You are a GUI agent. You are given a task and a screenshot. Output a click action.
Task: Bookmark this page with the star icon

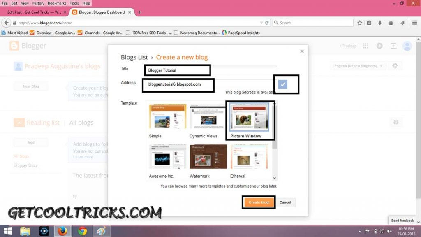point(360,23)
